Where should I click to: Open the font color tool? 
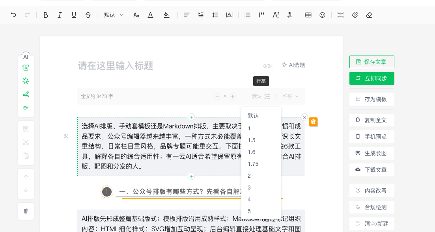click(x=150, y=15)
